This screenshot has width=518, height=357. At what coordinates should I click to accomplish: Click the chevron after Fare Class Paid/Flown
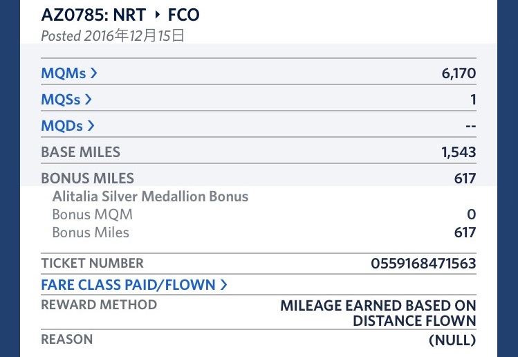223,284
